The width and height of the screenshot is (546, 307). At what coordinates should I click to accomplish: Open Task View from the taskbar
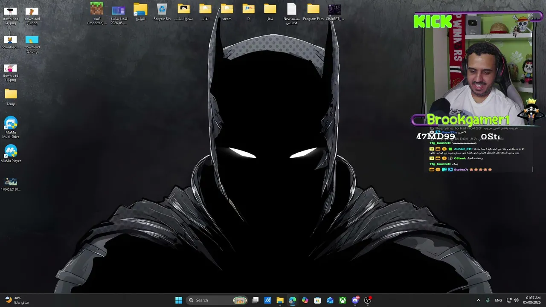coord(255,300)
